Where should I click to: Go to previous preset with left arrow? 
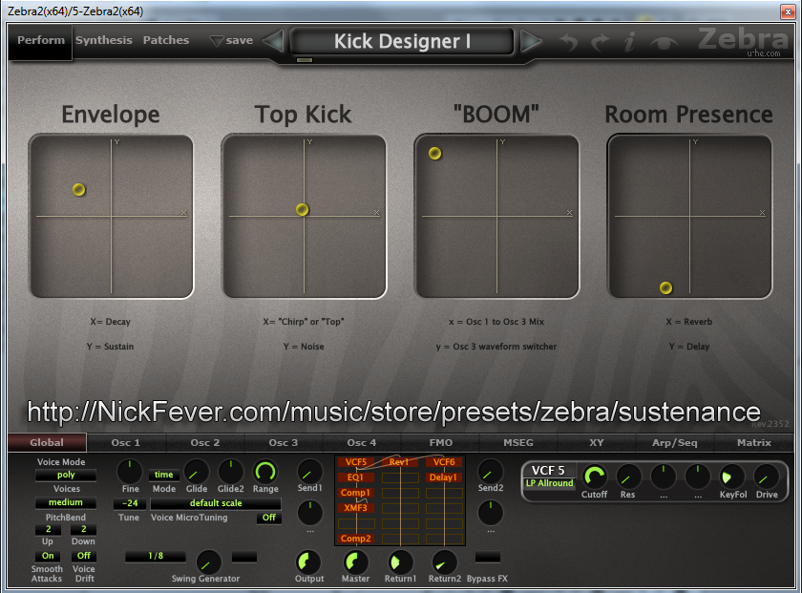click(x=274, y=41)
